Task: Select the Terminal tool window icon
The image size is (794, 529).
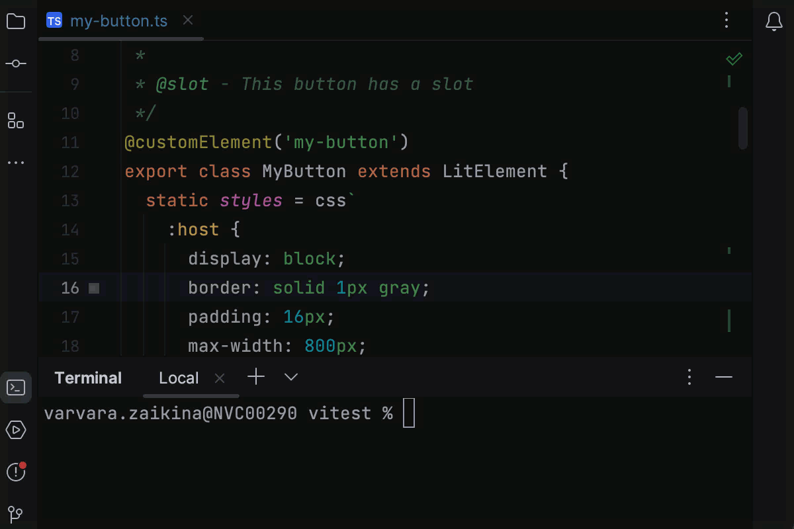Action: click(16, 387)
